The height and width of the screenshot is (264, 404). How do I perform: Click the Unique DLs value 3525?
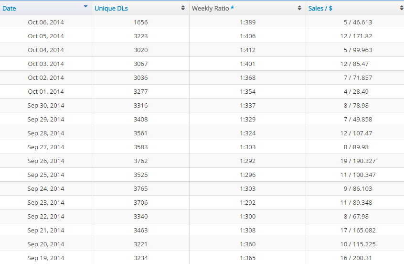[x=141, y=175]
